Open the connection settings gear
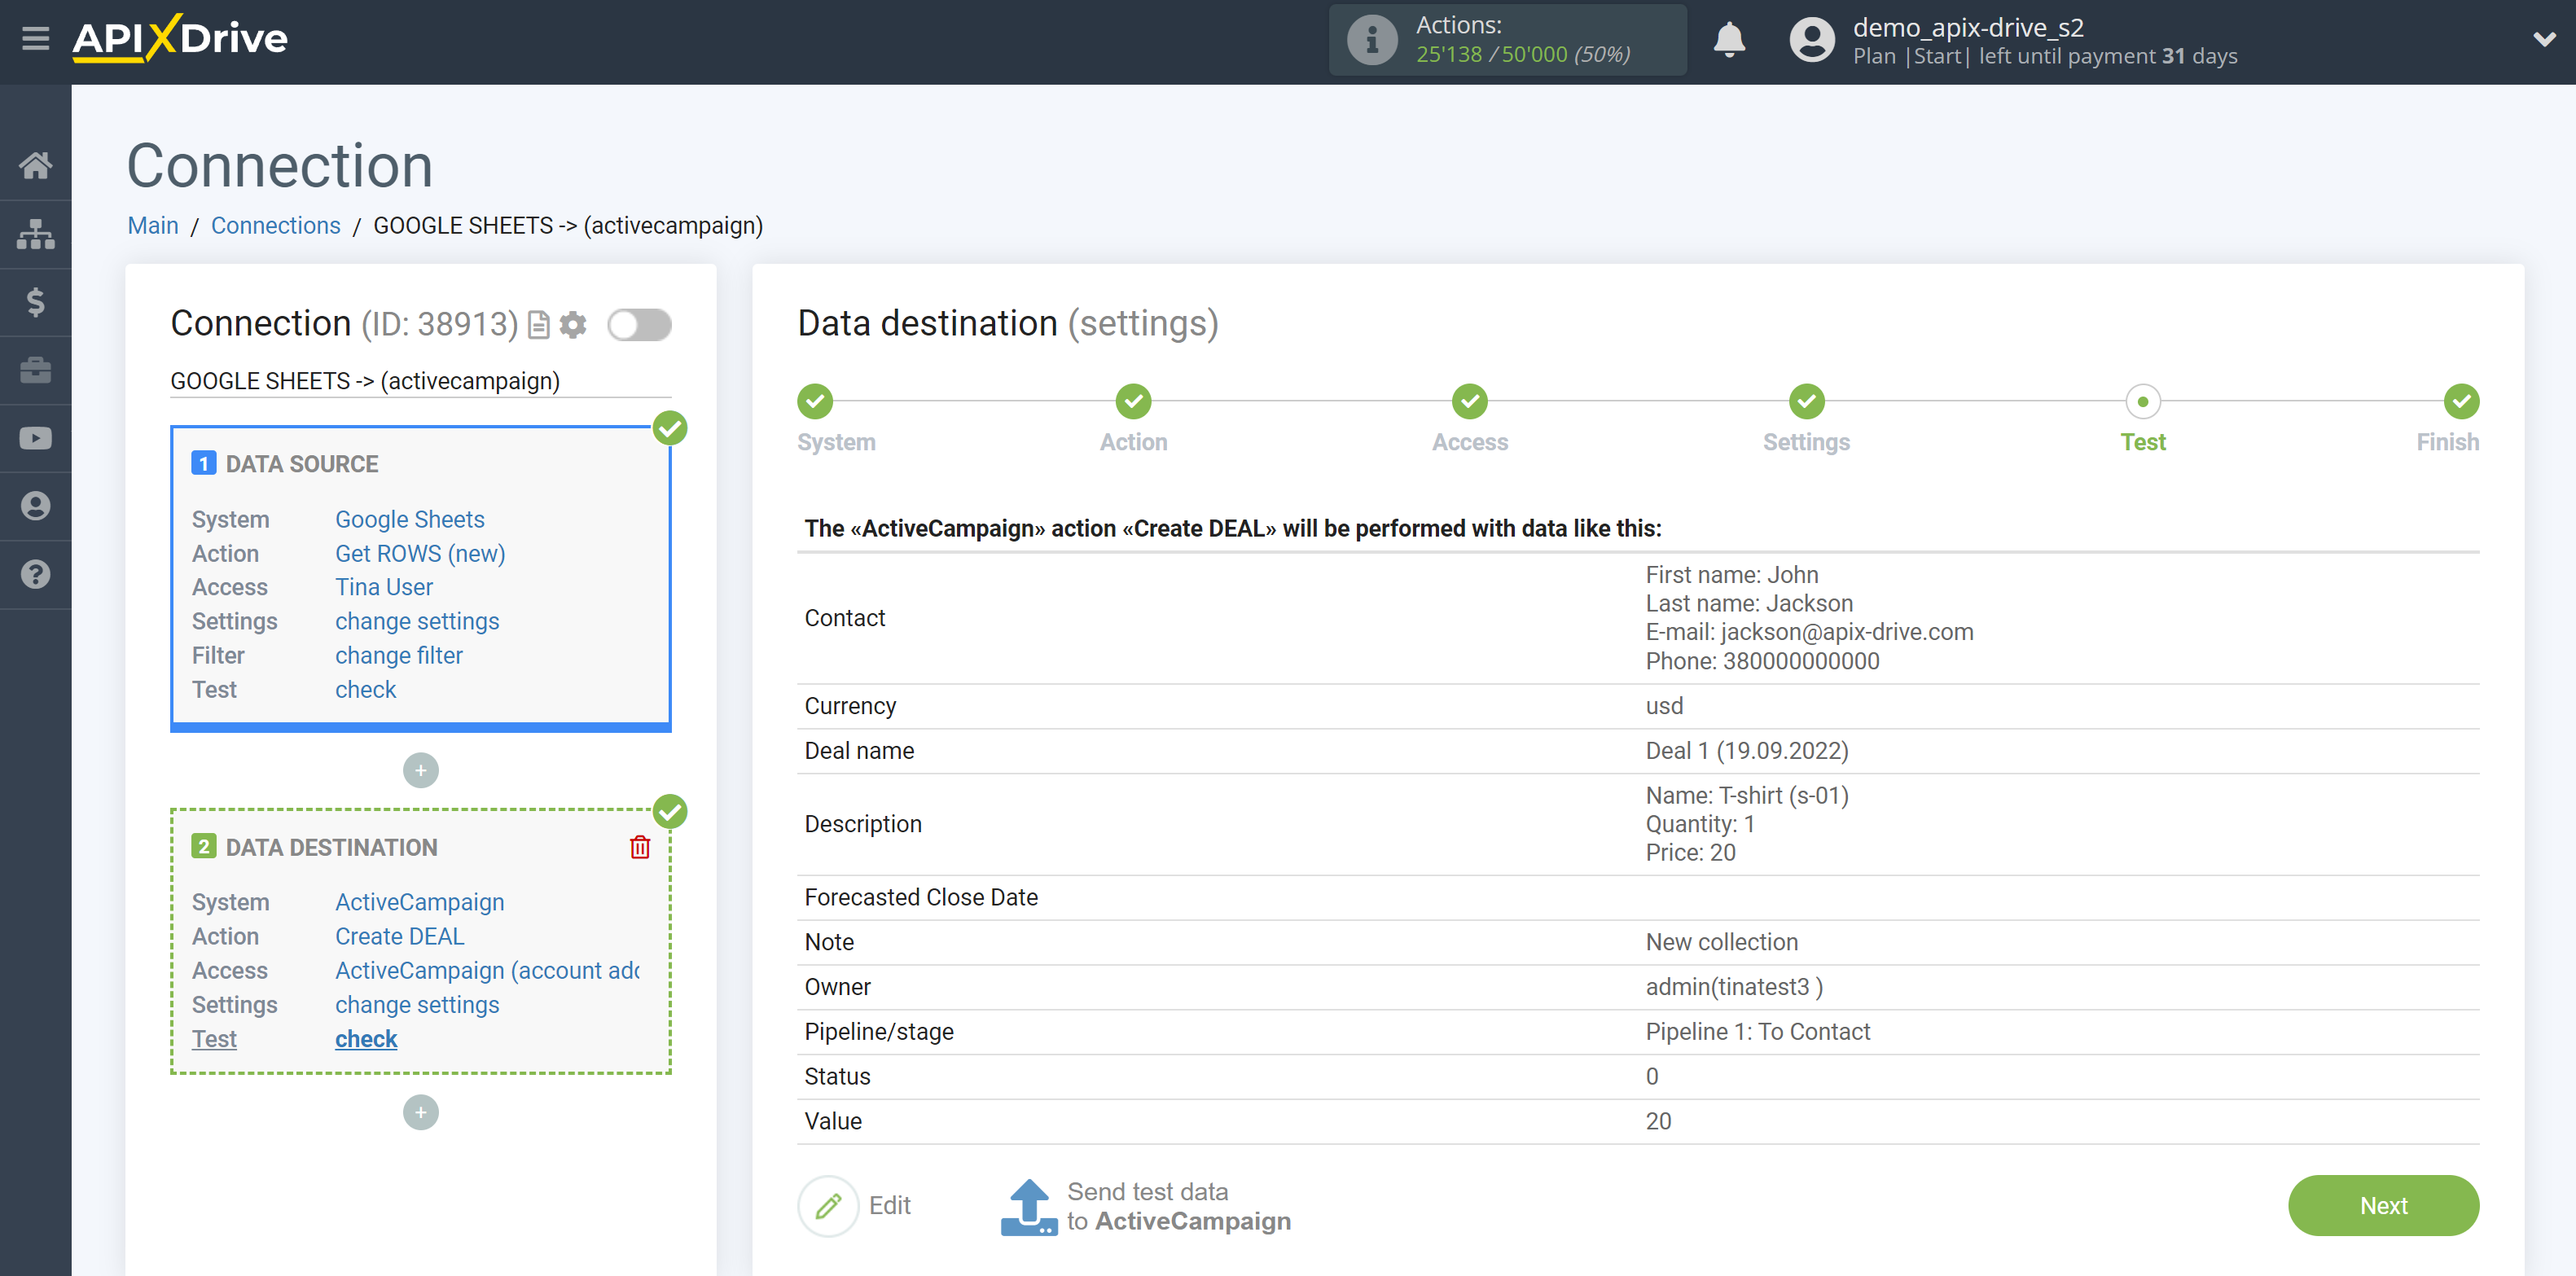This screenshot has height=1276, width=2576. click(x=573, y=325)
